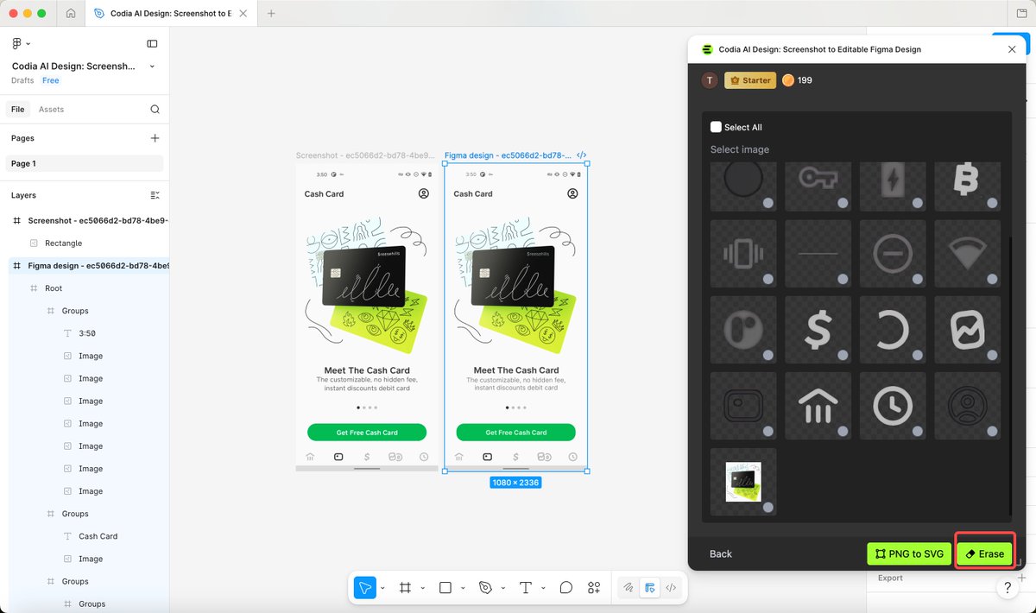
Task: Open the help question mark button
Action: pyautogui.click(x=1008, y=587)
